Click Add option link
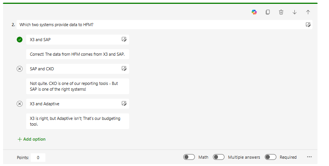Viewport: 329px width, 166px height. coord(32,139)
